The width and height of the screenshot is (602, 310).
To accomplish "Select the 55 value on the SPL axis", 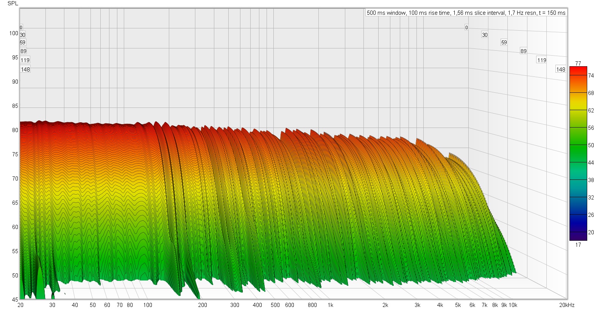I will pyautogui.click(x=15, y=251).
